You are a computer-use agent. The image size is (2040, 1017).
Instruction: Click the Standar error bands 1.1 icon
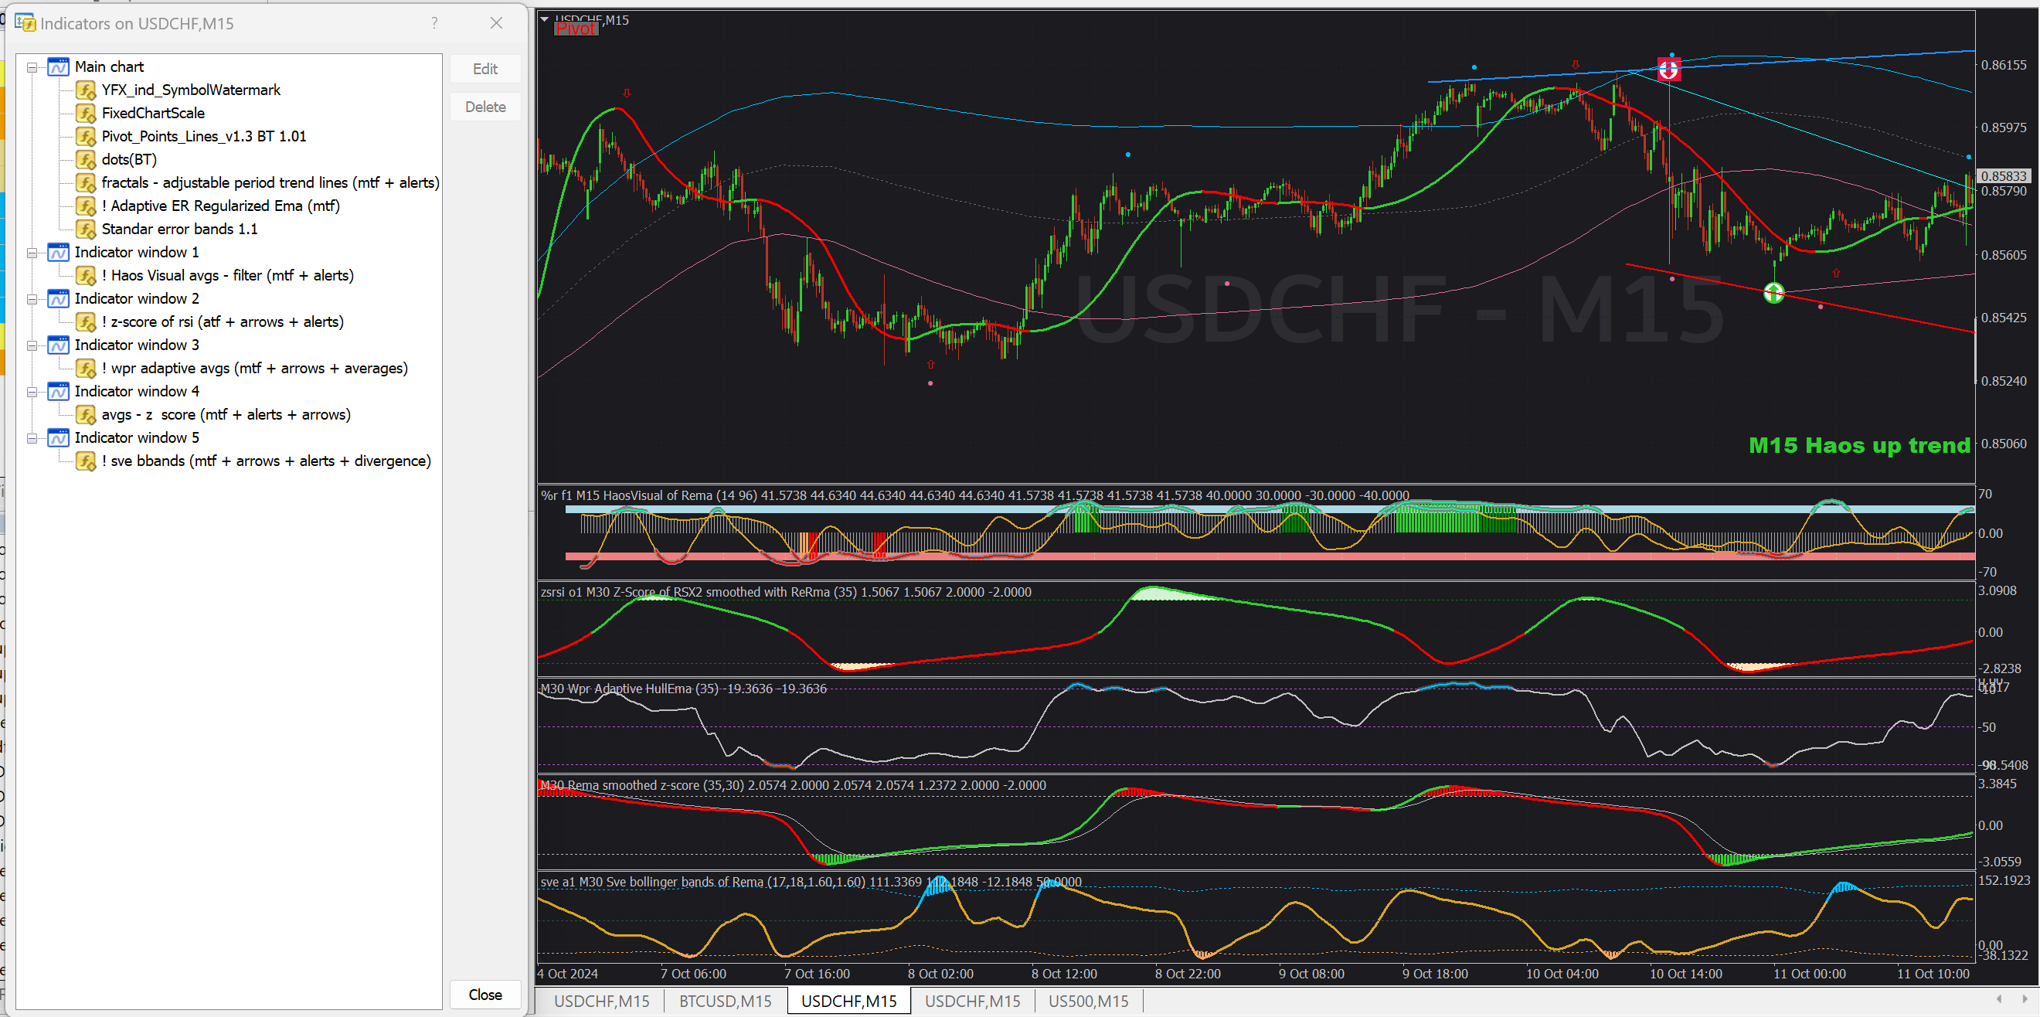86,230
